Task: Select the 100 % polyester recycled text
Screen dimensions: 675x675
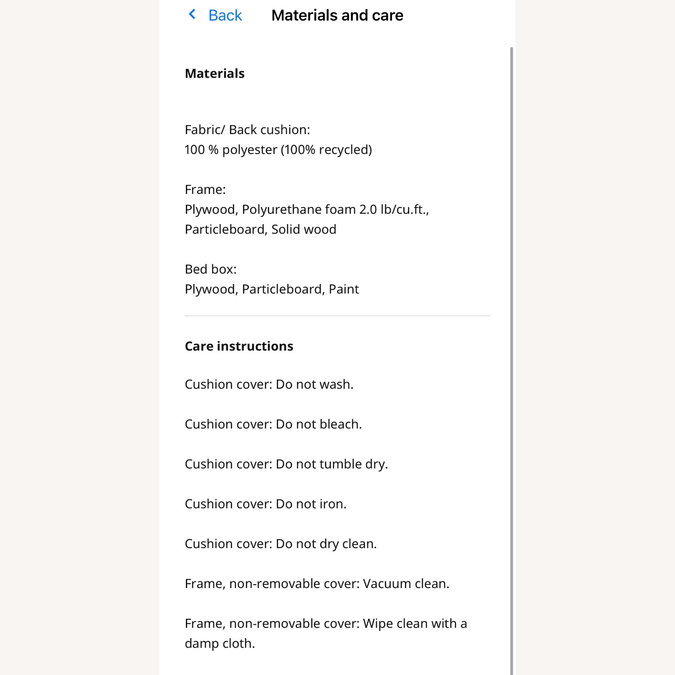Action: (x=278, y=149)
